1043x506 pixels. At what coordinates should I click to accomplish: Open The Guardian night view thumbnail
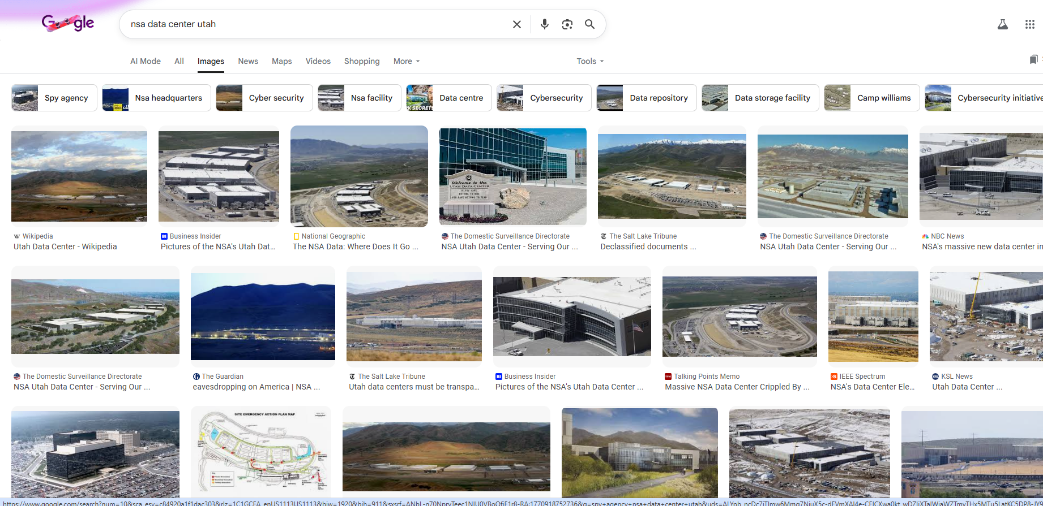click(263, 317)
